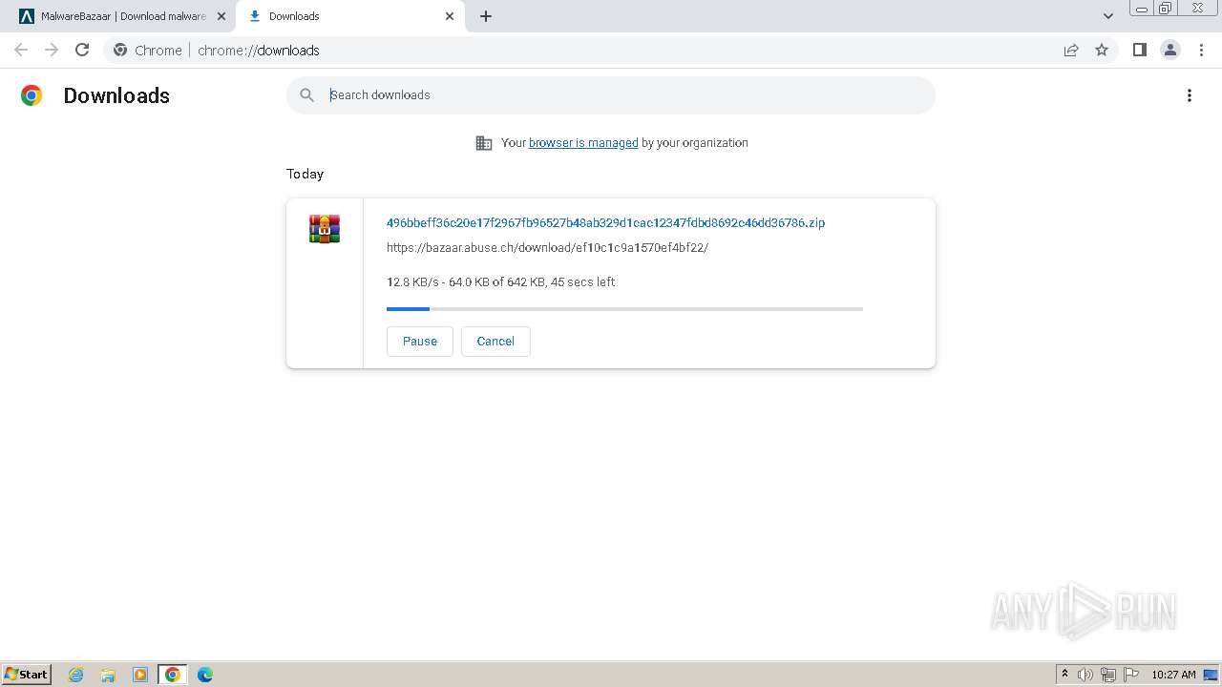Open the Windows Start menu
The image size is (1222, 687).
tap(27, 674)
